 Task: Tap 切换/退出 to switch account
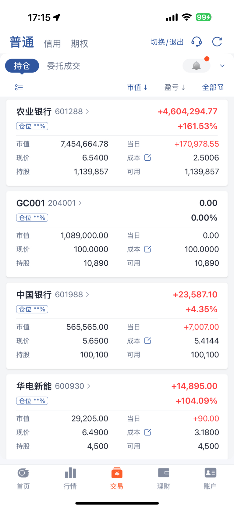pyautogui.click(x=167, y=42)
